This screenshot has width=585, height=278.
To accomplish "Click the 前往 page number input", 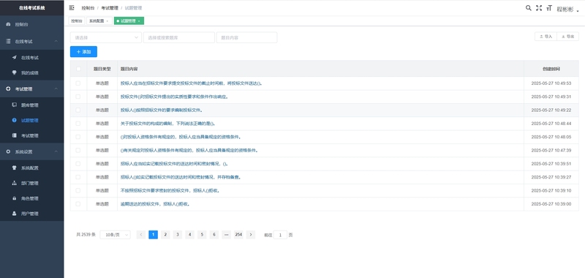I will pos(280,235).
